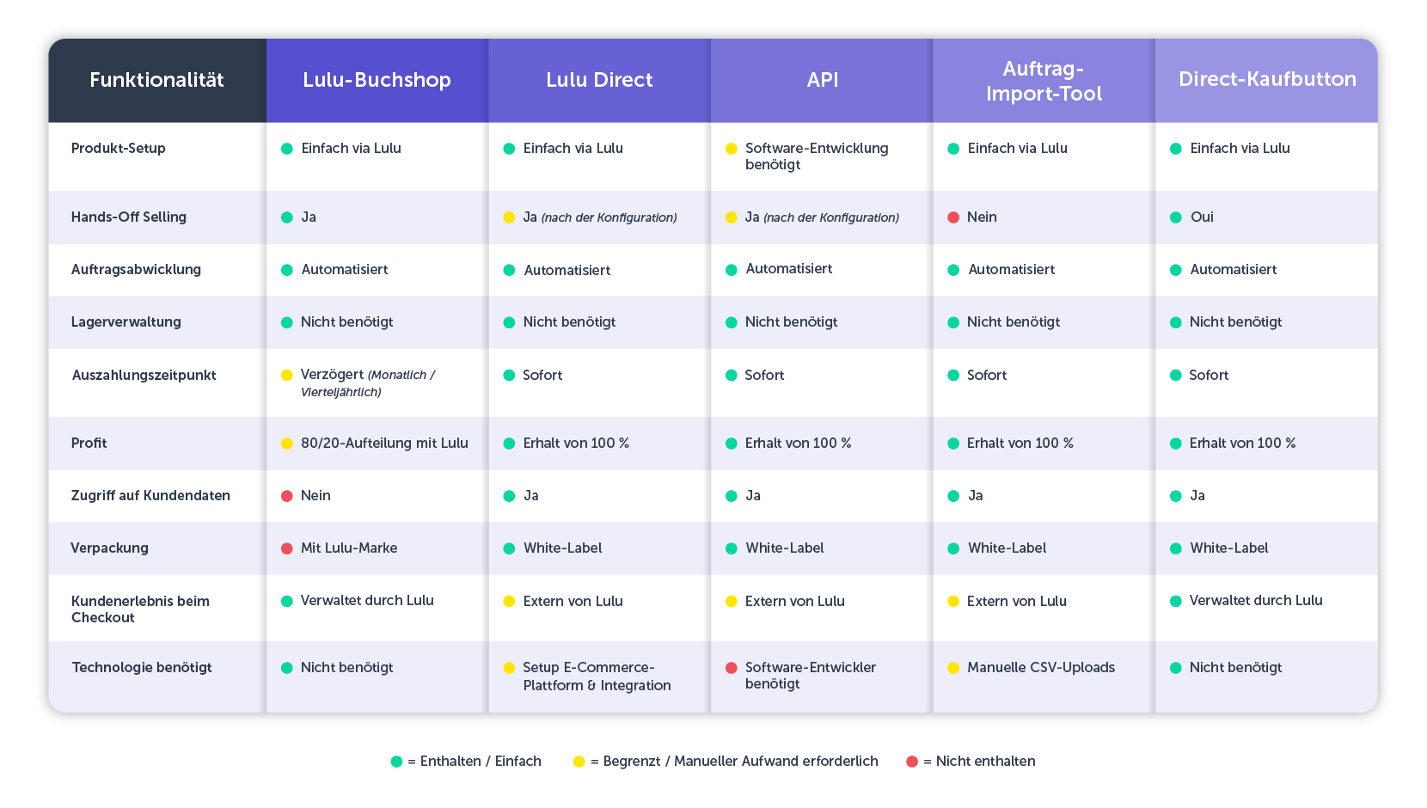Click the Mit Lulu-Marke cell
The width and height of the screenshot is (1427, 808).
point(349,548)
